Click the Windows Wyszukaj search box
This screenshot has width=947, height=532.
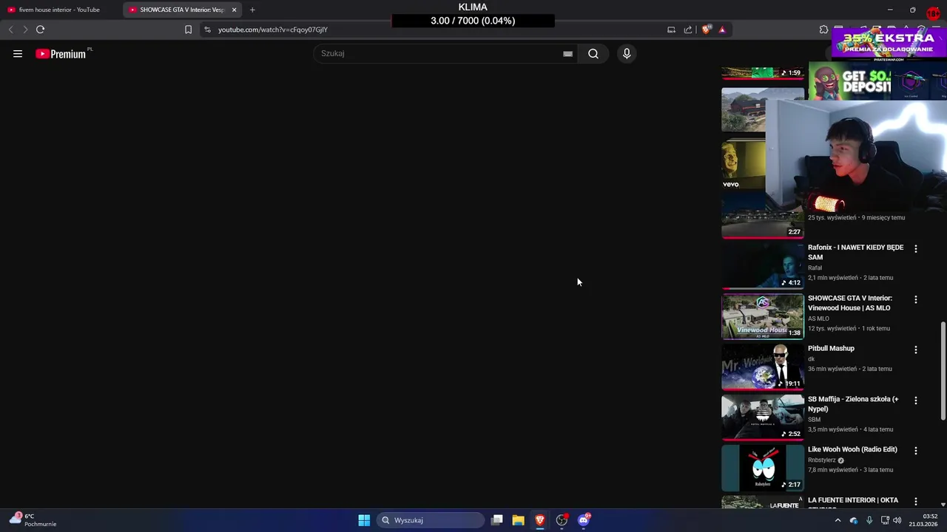tap(431, 520)
